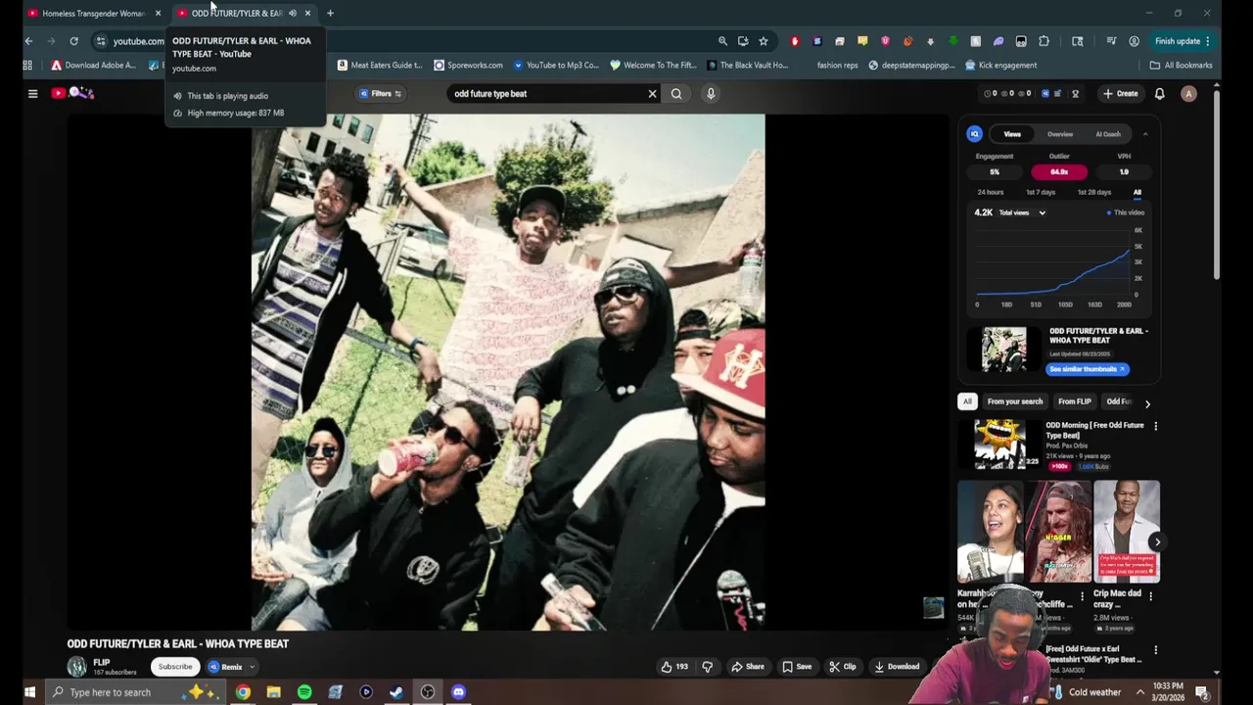The height and width of the screenshot is (705, 1253).
Task: Open the Kick engagement bookmark
Action: click(1000, 66)
